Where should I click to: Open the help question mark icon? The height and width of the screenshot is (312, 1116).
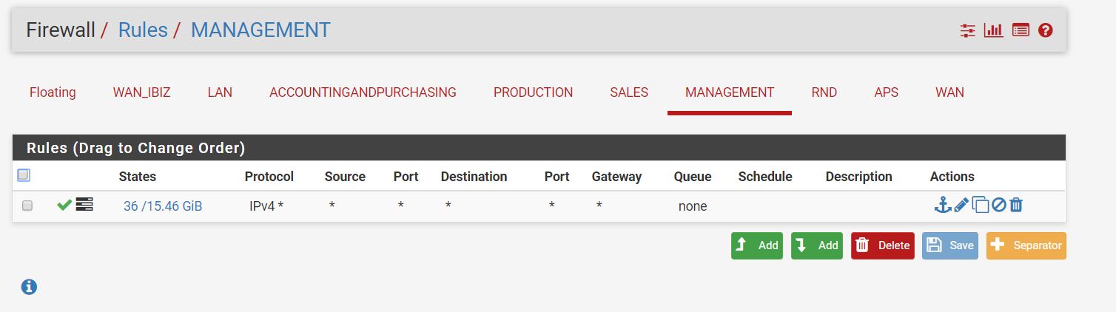coord(1045,30)
